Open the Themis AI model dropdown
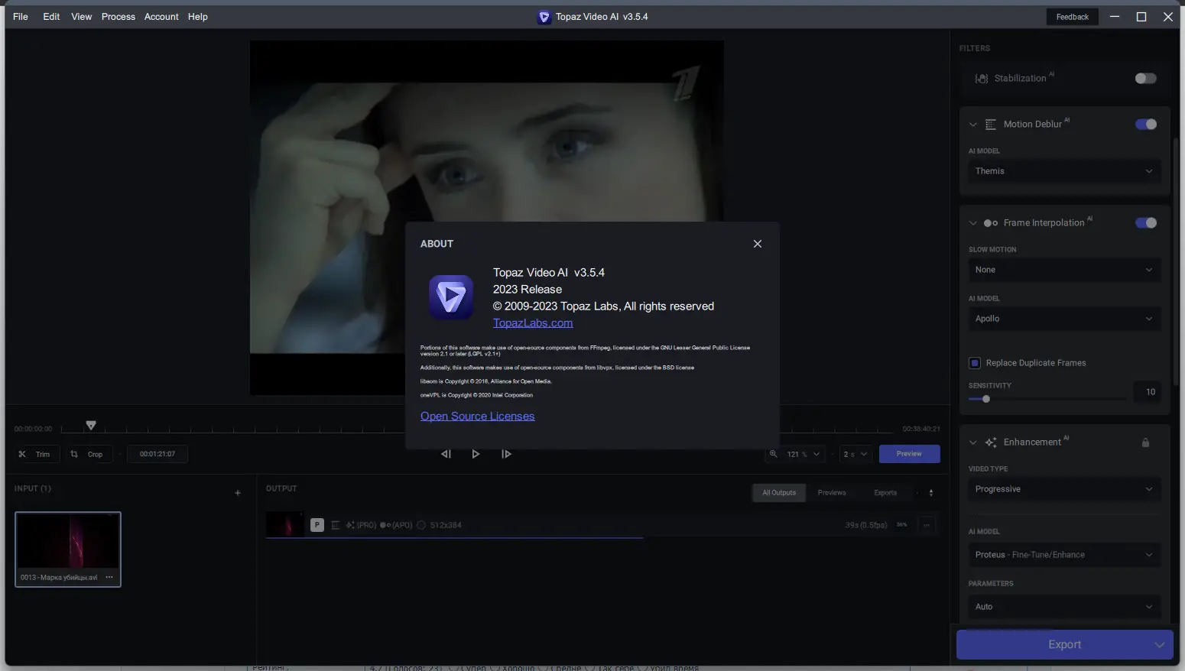 tap(1064, 171)
